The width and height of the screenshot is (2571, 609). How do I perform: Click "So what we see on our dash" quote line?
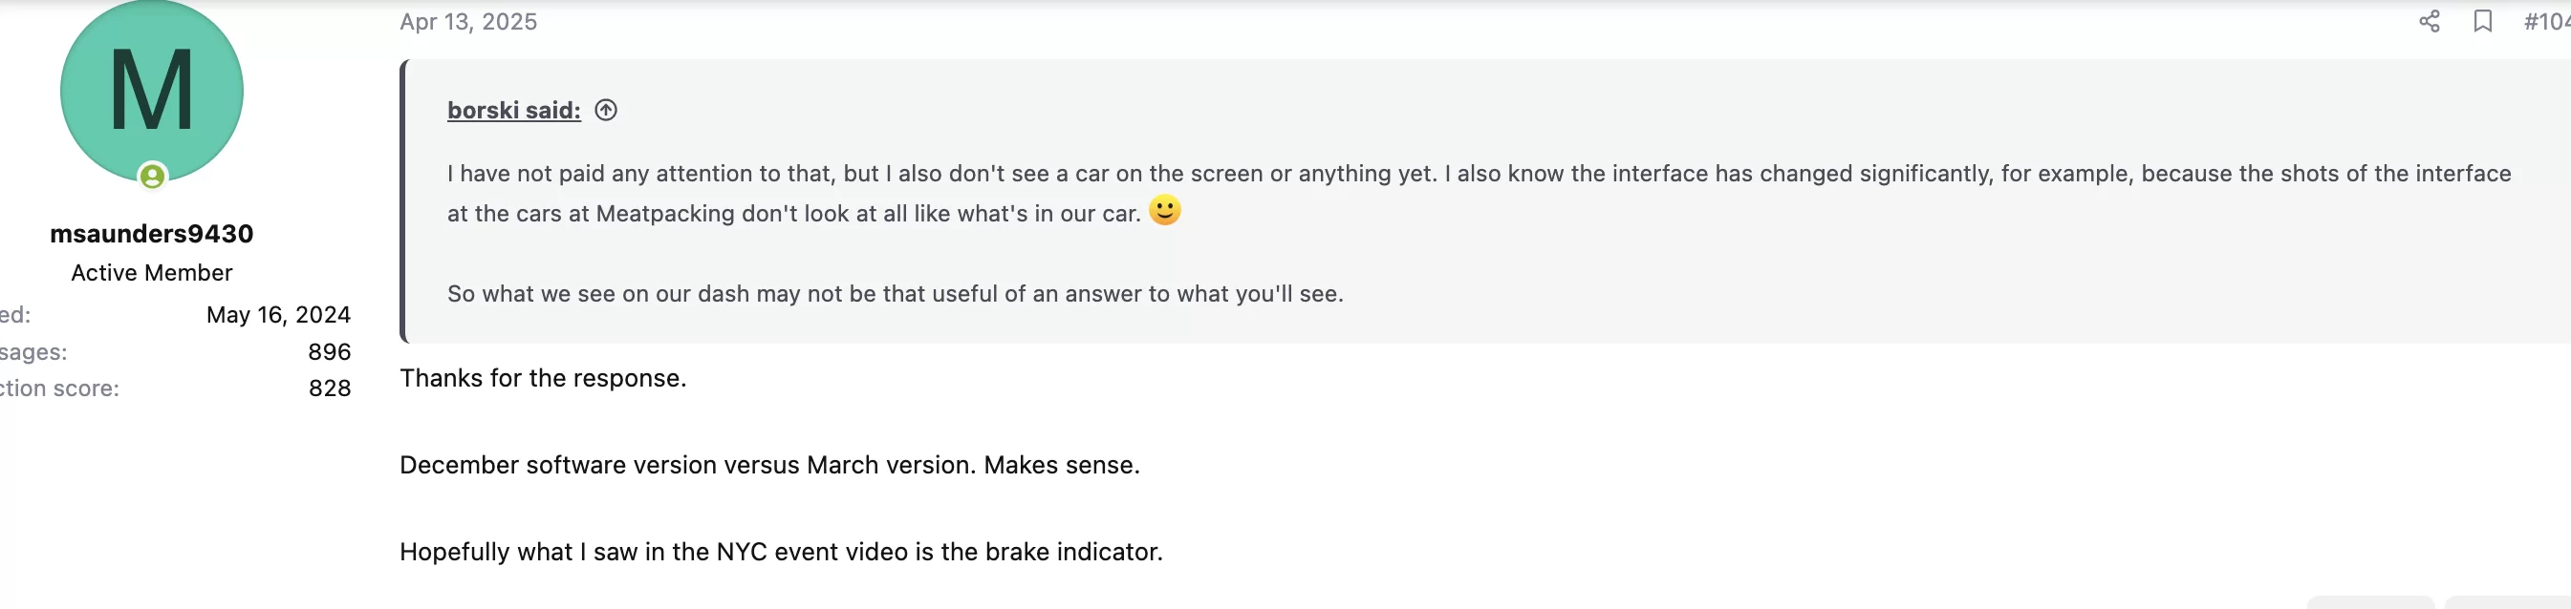[896, 293]
